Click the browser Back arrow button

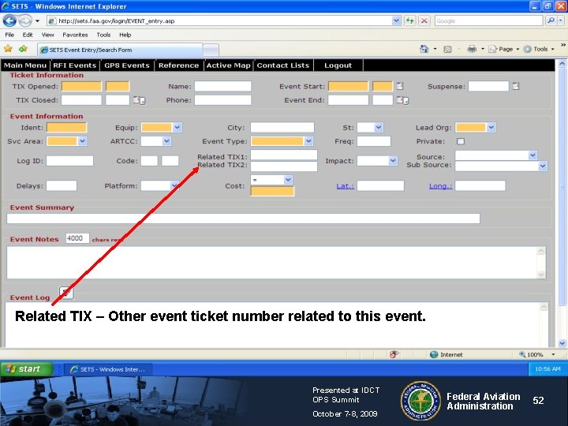click(9, 21)
